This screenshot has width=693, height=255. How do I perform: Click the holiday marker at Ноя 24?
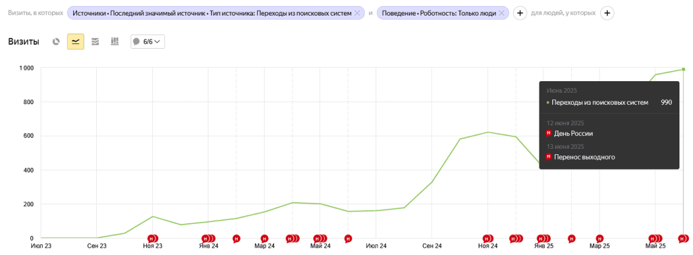[x=488, y=239]
